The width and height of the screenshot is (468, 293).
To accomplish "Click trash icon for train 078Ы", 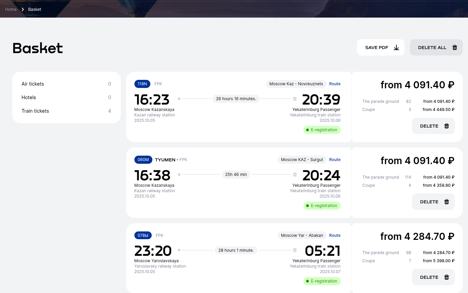I will tap(447, 277).
